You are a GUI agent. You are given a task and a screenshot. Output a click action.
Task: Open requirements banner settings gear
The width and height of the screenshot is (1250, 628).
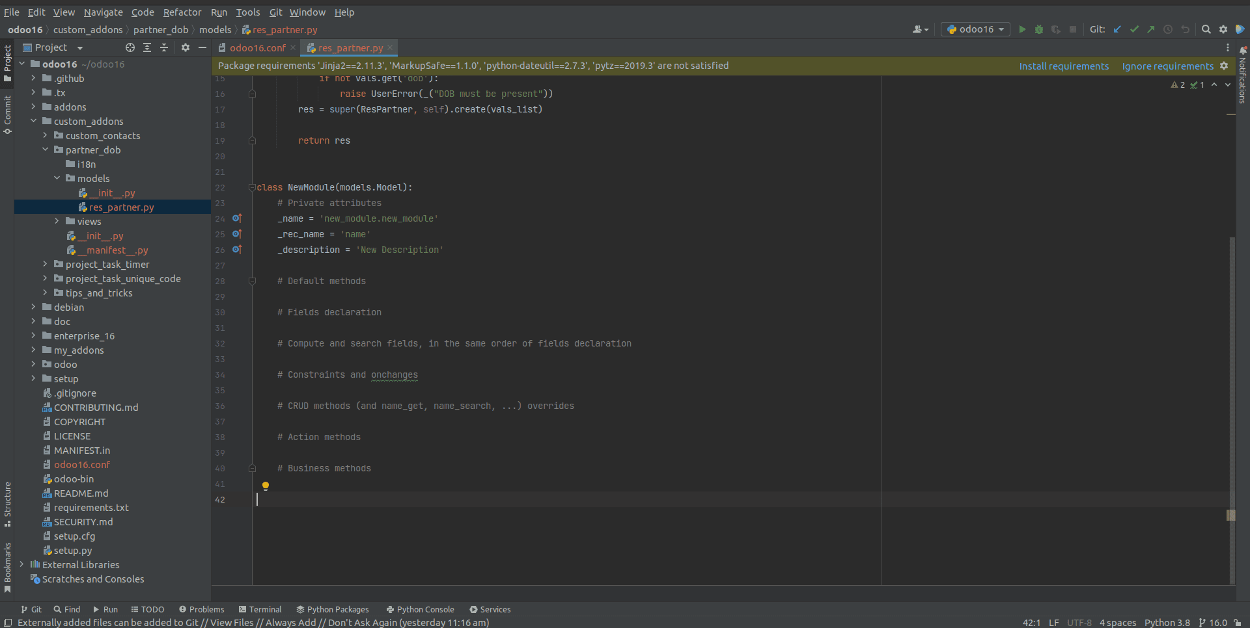1224,66
